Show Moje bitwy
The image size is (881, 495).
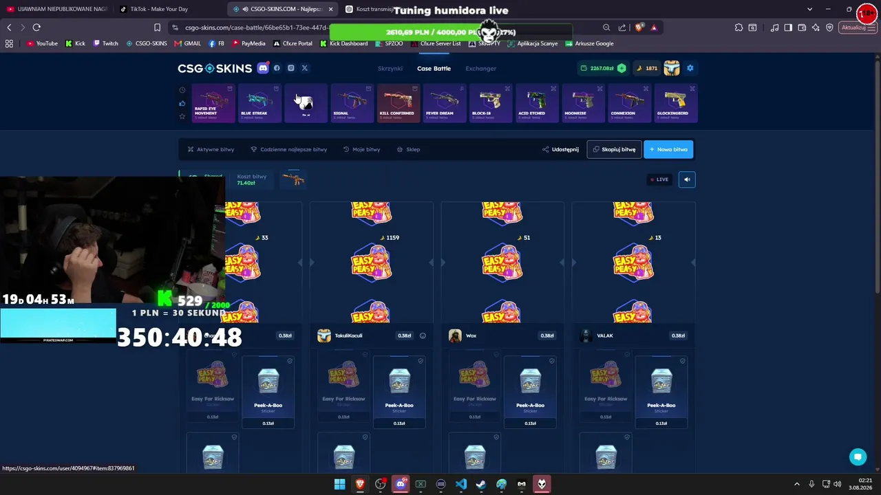pos(361,149)
